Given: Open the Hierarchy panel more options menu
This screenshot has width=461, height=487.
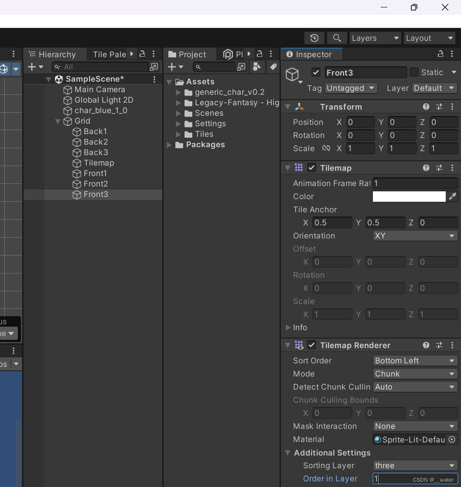Looking at the screenshot, I should coord(154,54).
